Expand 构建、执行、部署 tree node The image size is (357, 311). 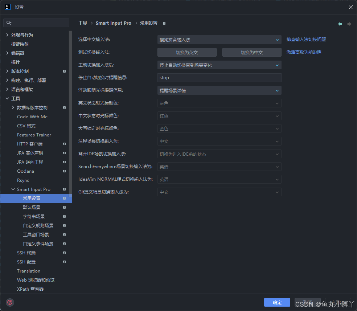7,80
